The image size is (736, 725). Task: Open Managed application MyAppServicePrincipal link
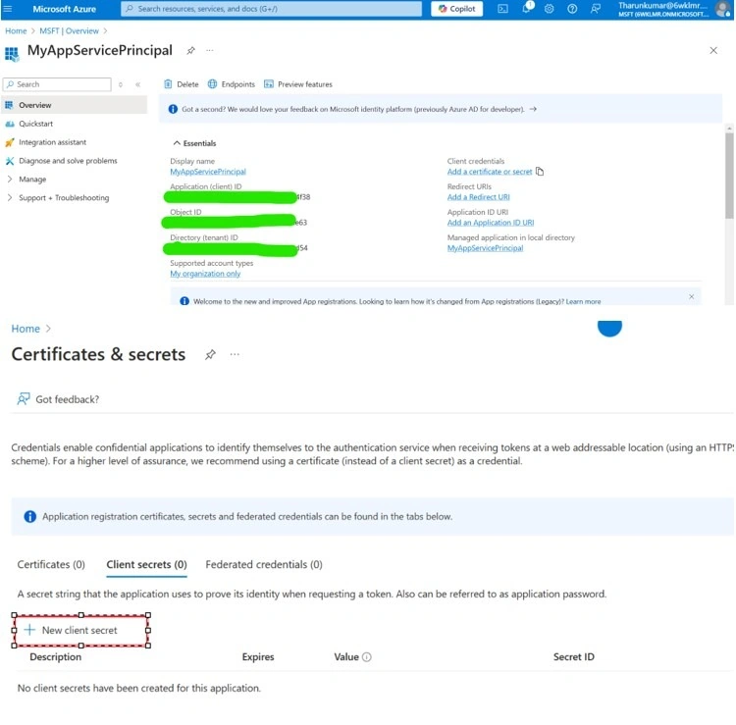[485, 248]
